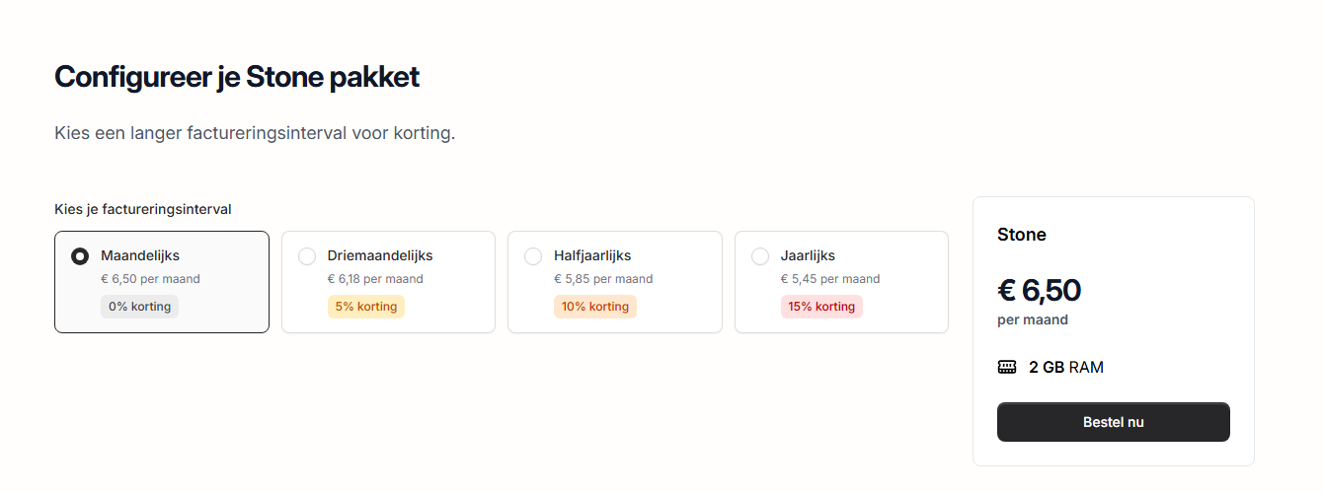Click the "Stone" title in the summary card
This screenshot has width=1323, height=493.
pos(1022,235)
